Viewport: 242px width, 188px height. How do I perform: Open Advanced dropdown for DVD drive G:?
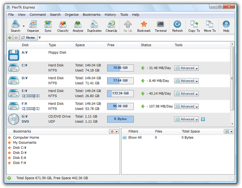(186, 119)
